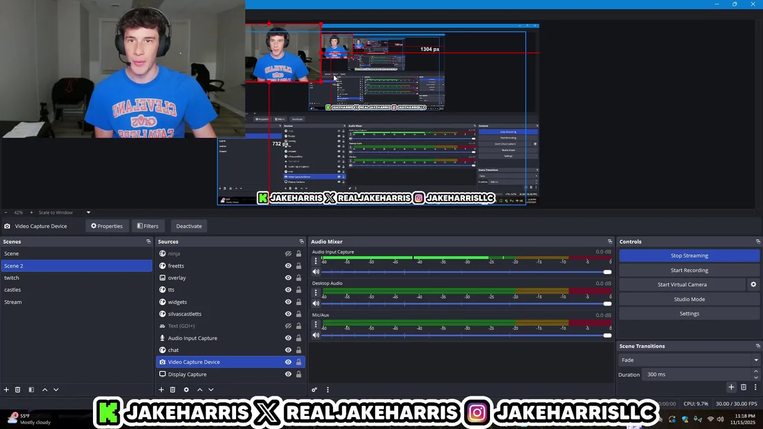Click Deactivate for Video Capture Device
The width and height of the screenshot is (763, 429).
pyautogui.click(x=189, y=226)
